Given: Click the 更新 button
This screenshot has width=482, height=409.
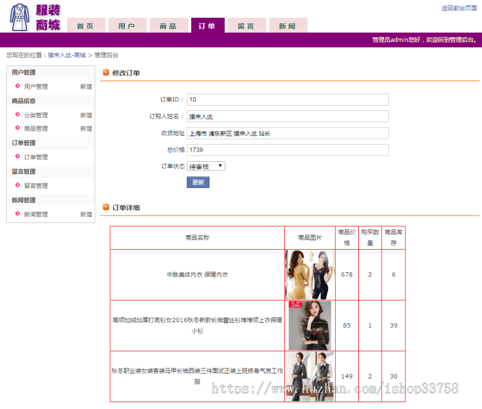Looking at the screenshot, I should tap(198, 182).
